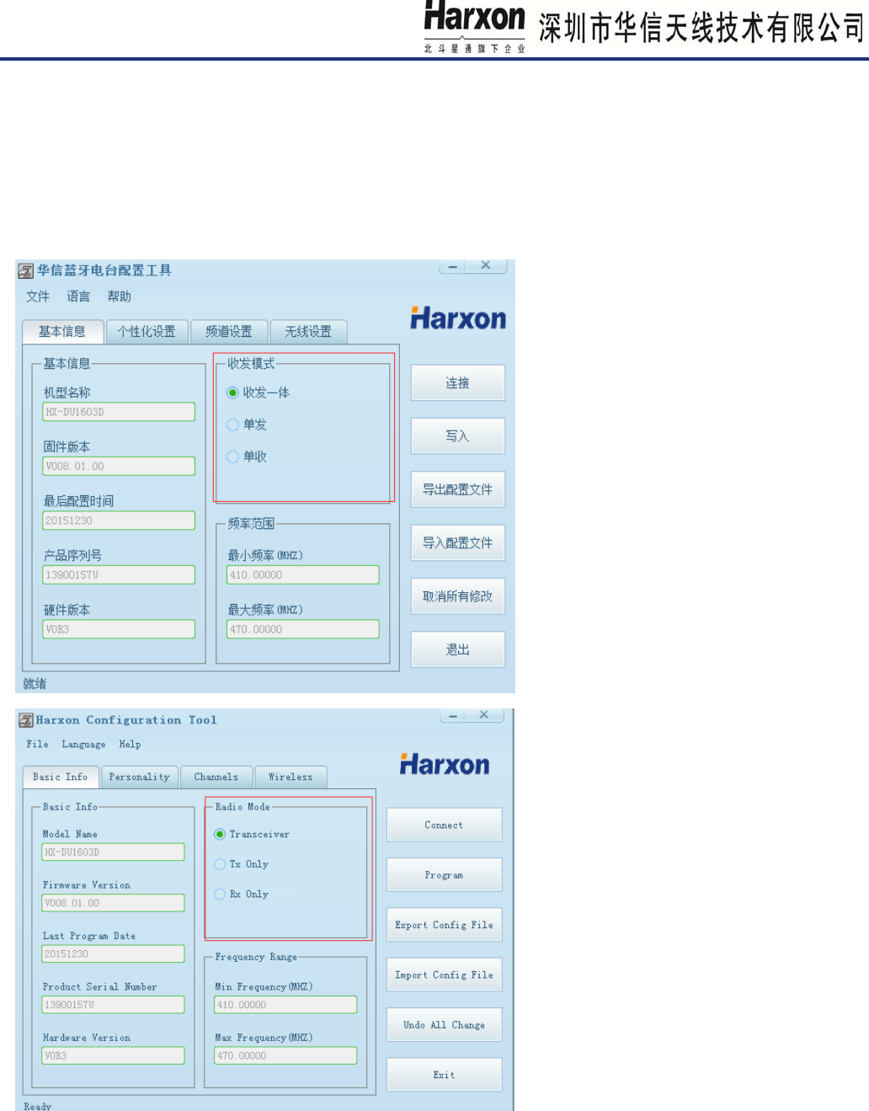Viewport: 869px width, 1111px height.
Task: Click the Firmware Version field
Action: point(114,903)
